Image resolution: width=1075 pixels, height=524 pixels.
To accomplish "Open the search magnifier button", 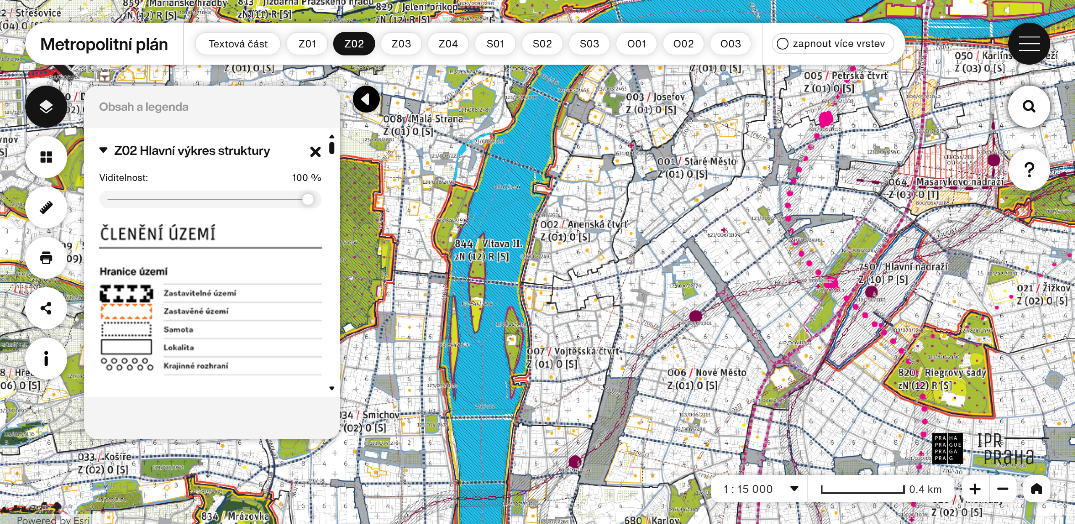I will [1029, 107].
